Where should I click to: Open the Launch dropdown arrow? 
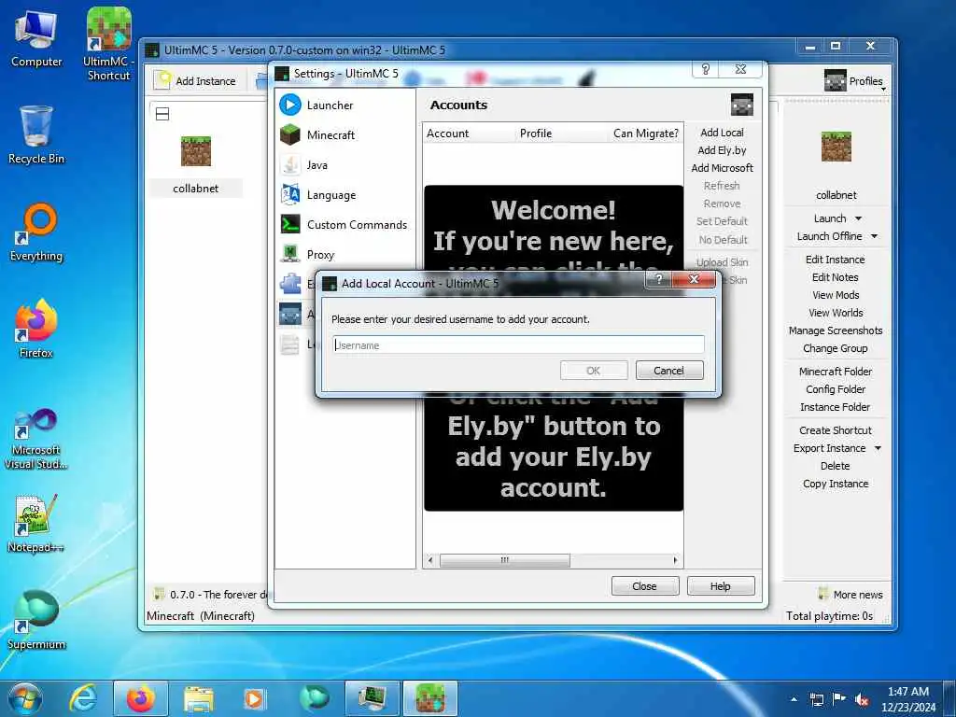[858, 218]
